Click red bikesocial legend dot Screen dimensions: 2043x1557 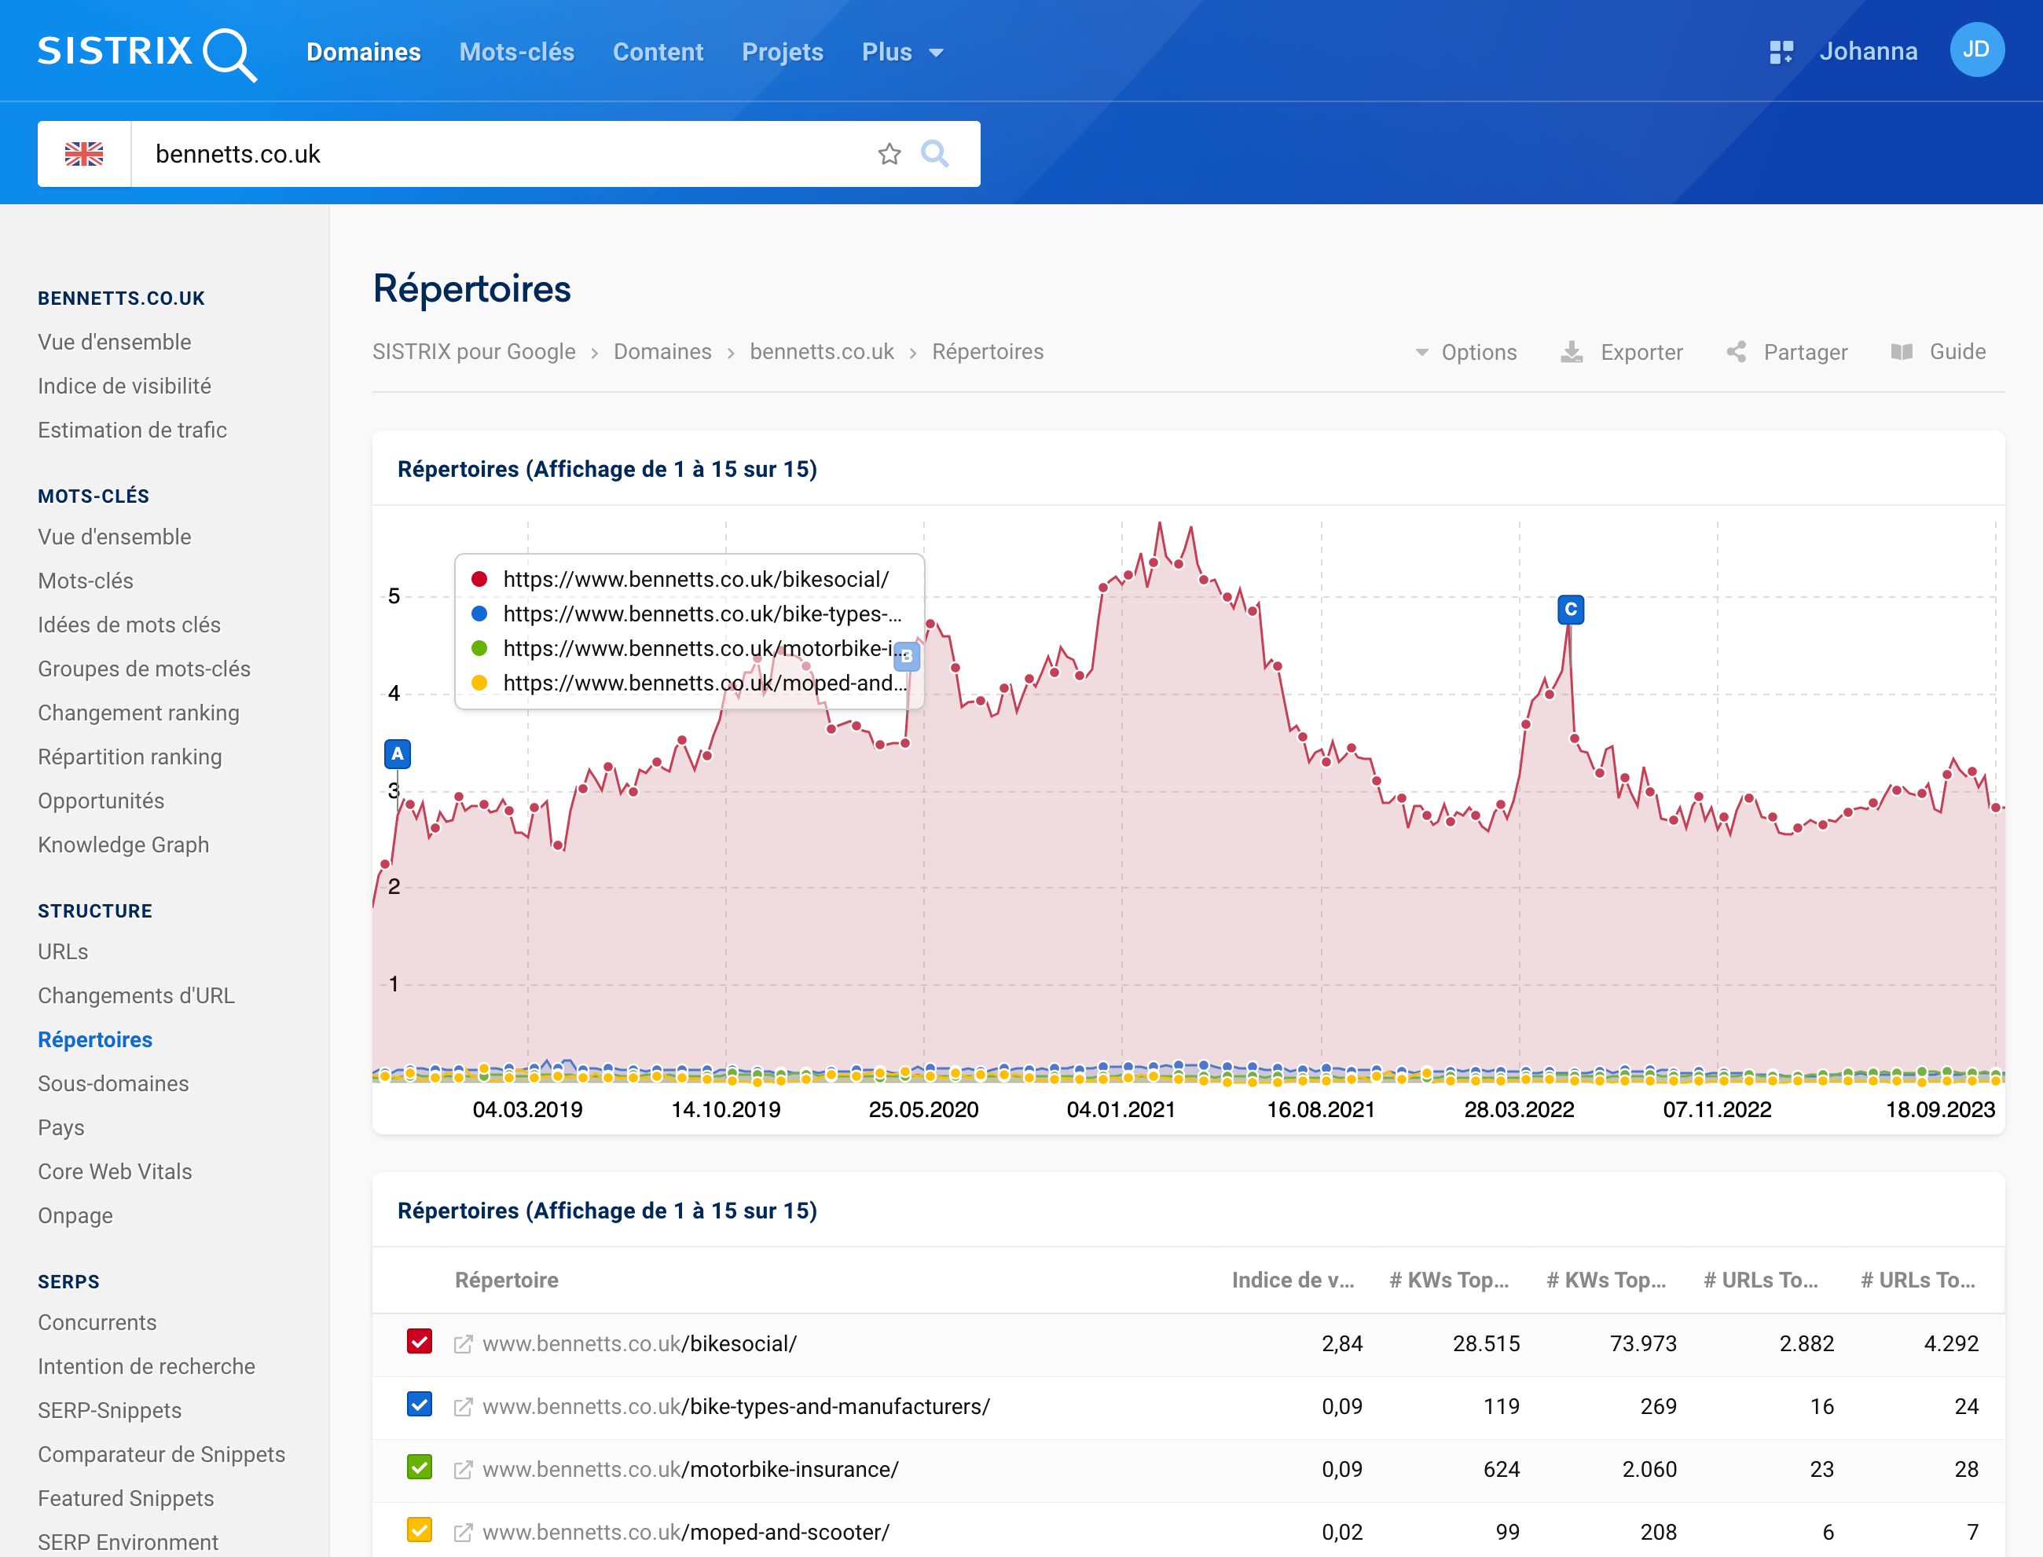click(479, 579)
